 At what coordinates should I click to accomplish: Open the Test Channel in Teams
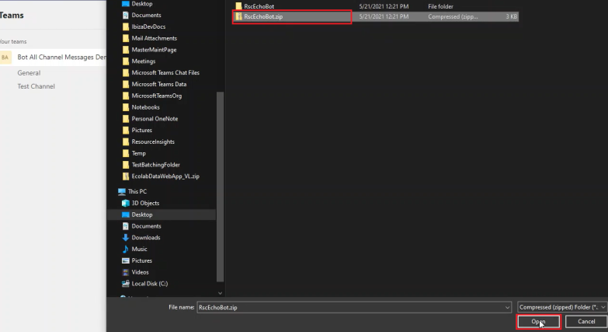point(36,86)
